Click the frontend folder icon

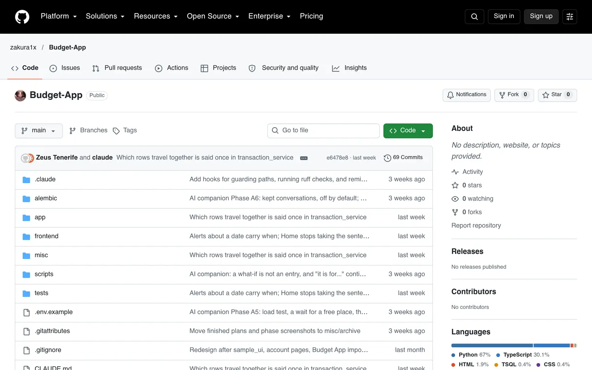coord(26,236)
